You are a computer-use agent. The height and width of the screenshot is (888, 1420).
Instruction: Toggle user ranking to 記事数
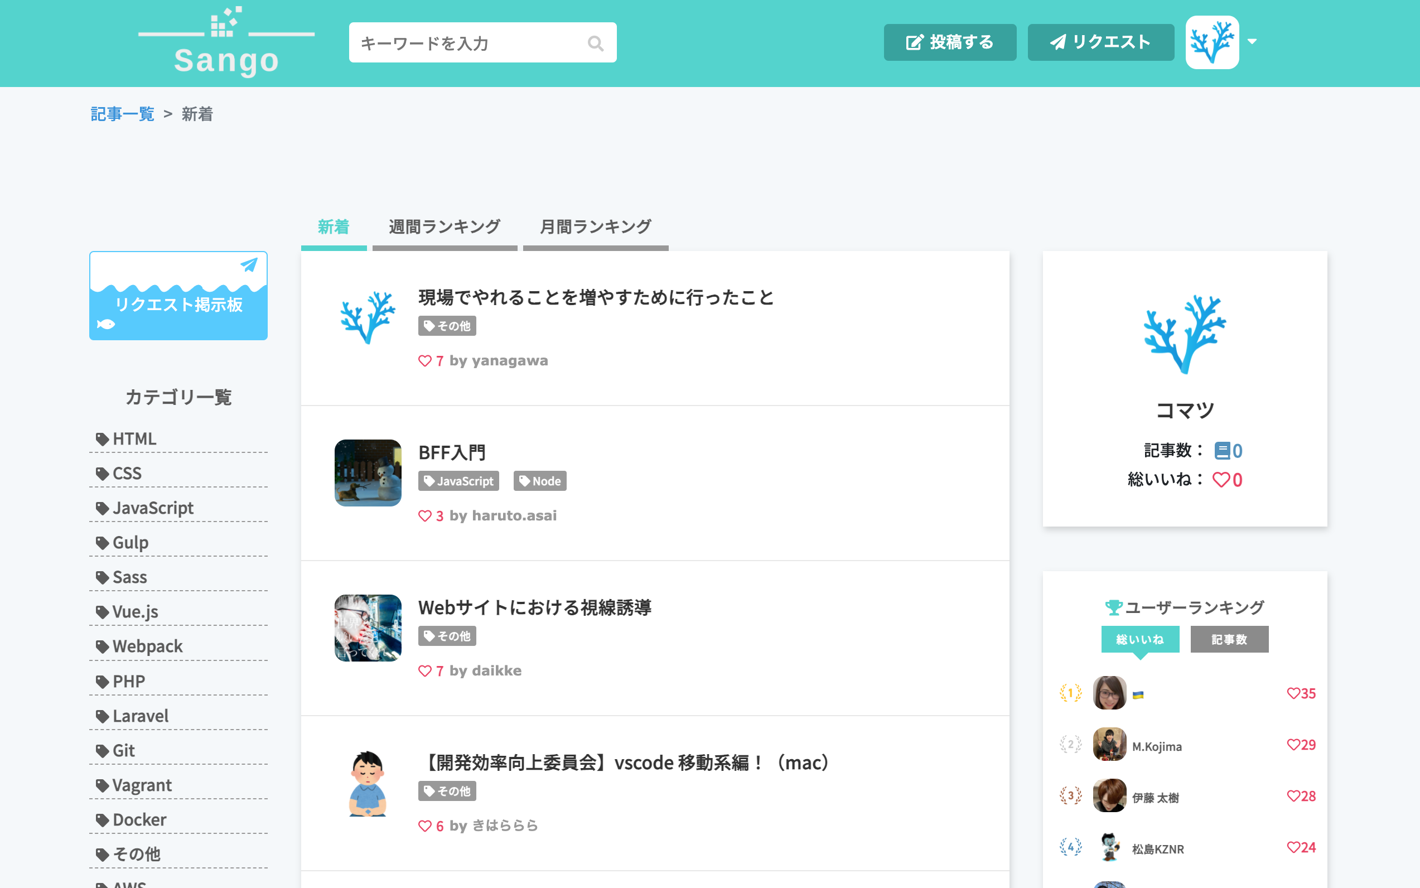point(1229,639)
